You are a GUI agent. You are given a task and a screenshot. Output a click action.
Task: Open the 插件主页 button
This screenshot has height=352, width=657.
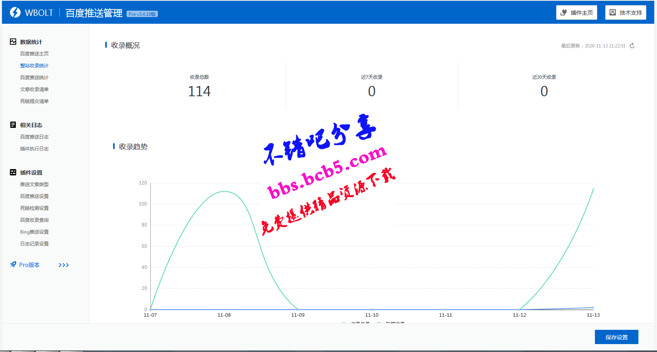576,13
